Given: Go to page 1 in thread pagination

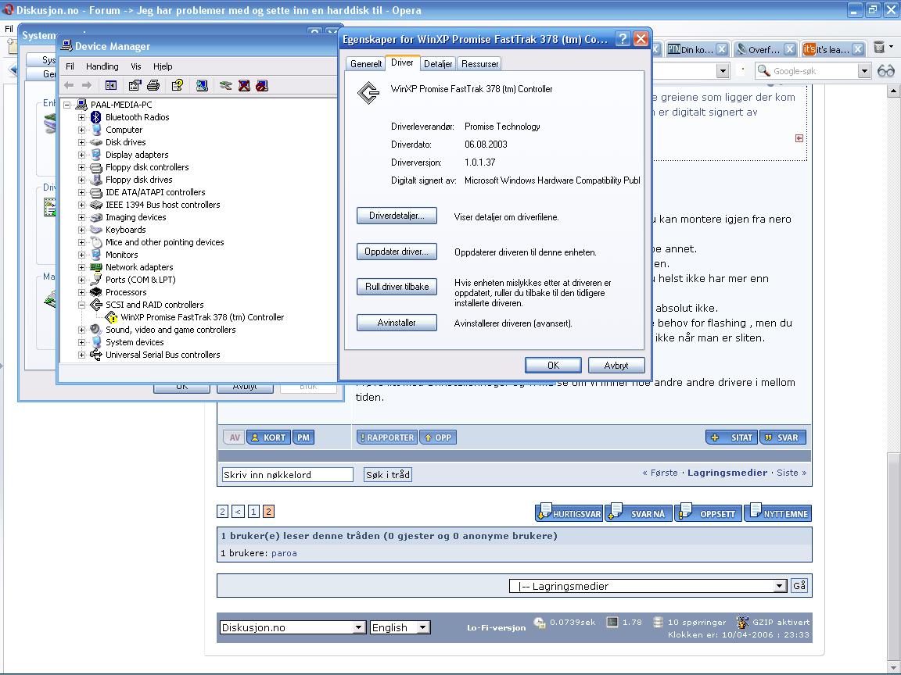Looking at the screenshot, I should click(253, 512).
